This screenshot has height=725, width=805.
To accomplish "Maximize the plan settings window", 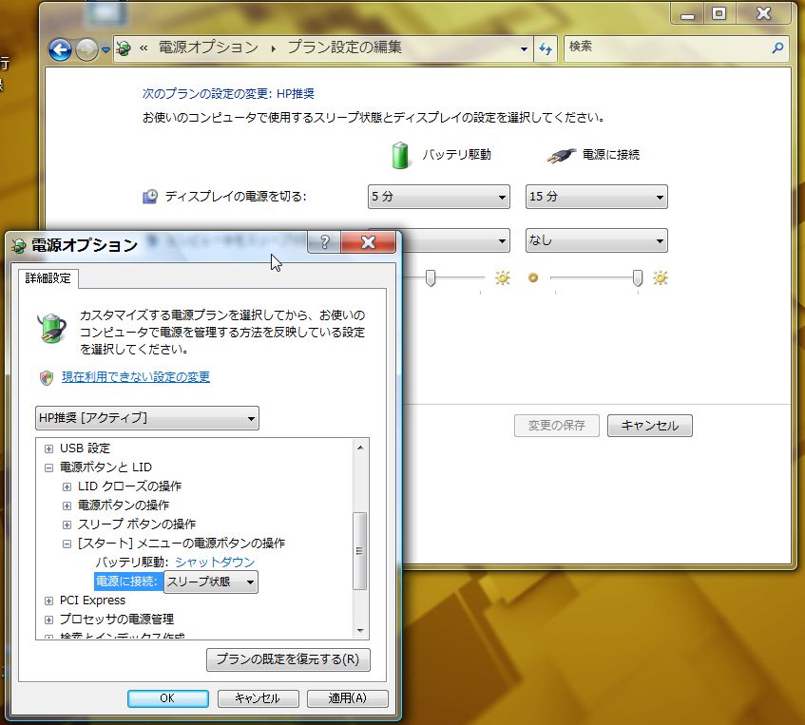I will [x=719, y=14].
